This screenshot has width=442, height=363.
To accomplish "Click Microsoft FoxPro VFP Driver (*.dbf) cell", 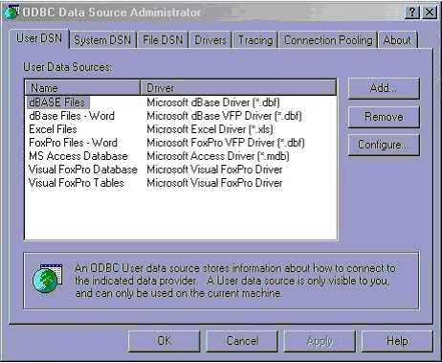I will coord(226,143).
